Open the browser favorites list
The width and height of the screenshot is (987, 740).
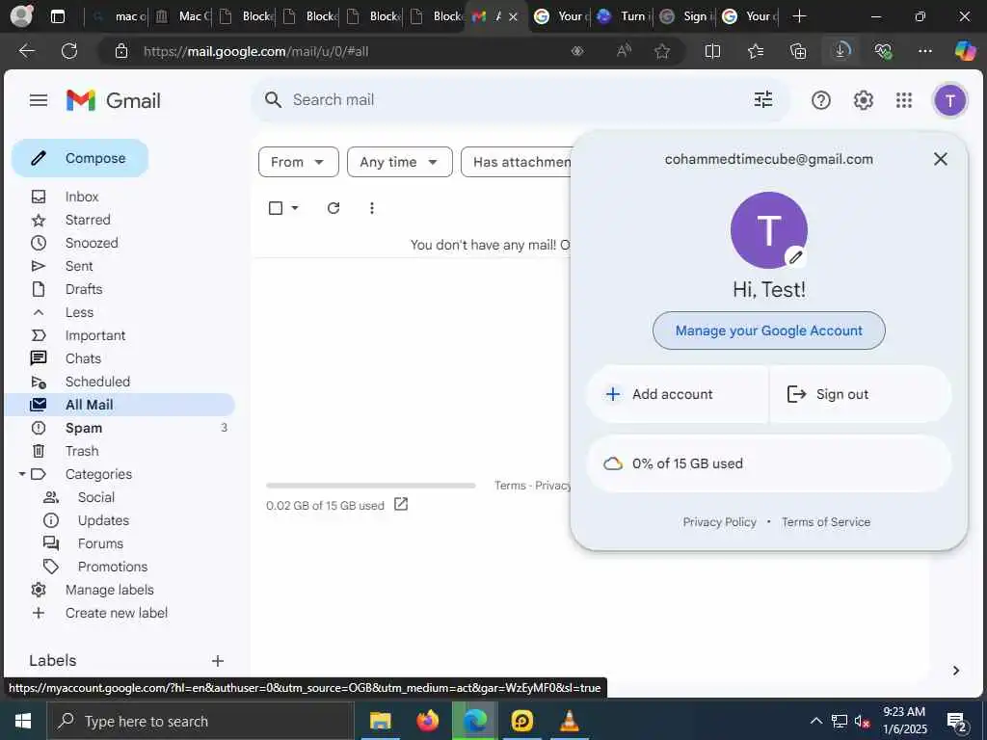click(756, 51)
